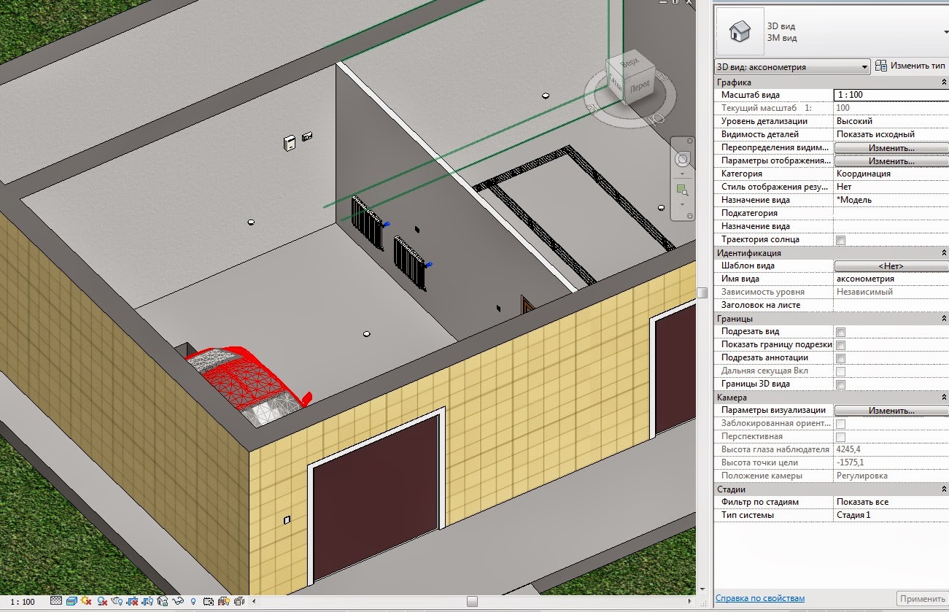
Task: Open the Visual Style box icon
Action: 71,602
